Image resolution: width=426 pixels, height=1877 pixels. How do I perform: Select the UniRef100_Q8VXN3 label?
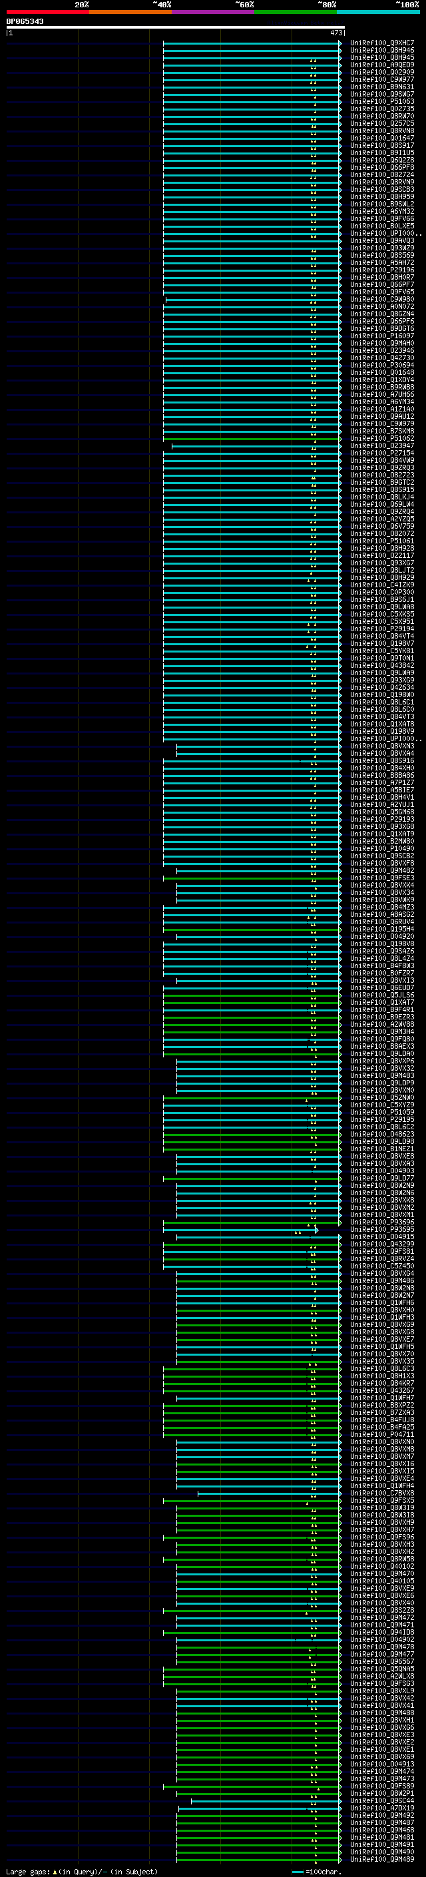pos(382,746)
